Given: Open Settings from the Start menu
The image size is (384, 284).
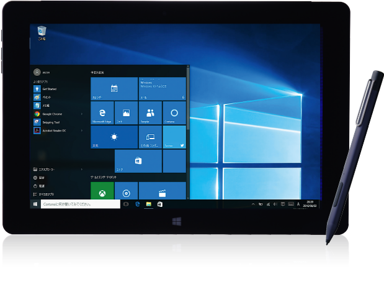Looking at the screenshot, I should coord(41,177).
